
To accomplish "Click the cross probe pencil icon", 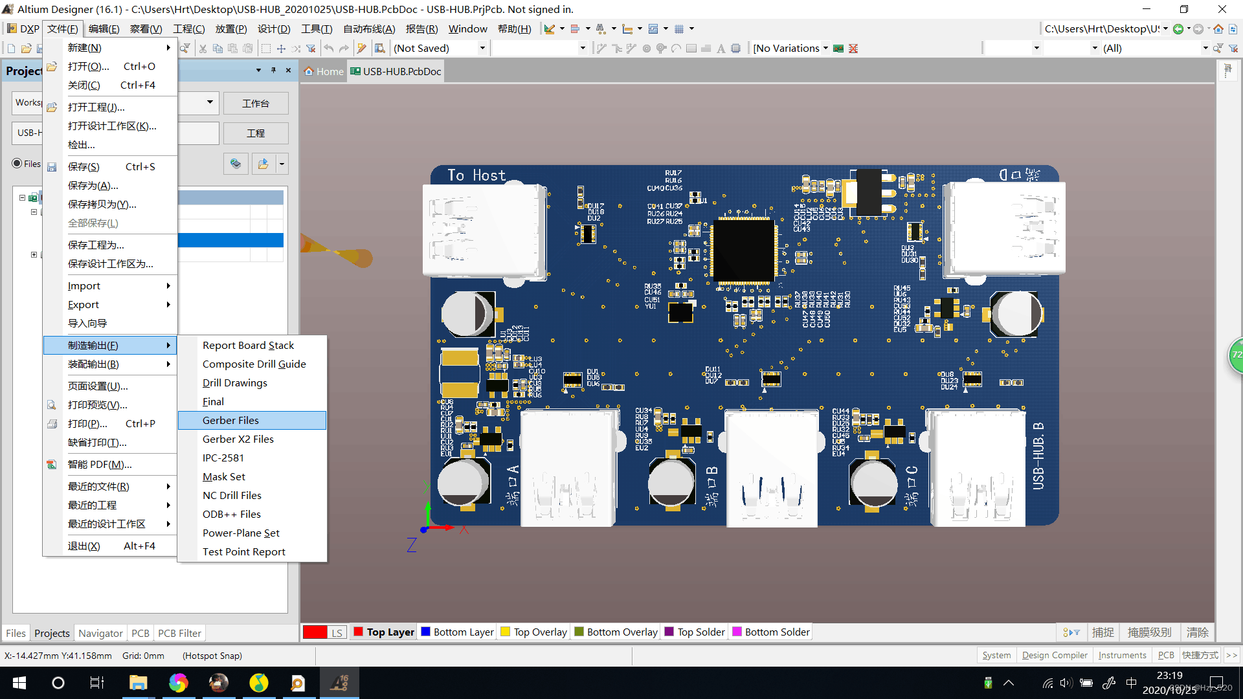I will pos(362,49).
